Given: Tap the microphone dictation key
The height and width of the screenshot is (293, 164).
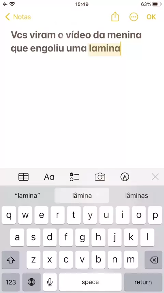Looking at the screenshot, I should pos(50,282).
